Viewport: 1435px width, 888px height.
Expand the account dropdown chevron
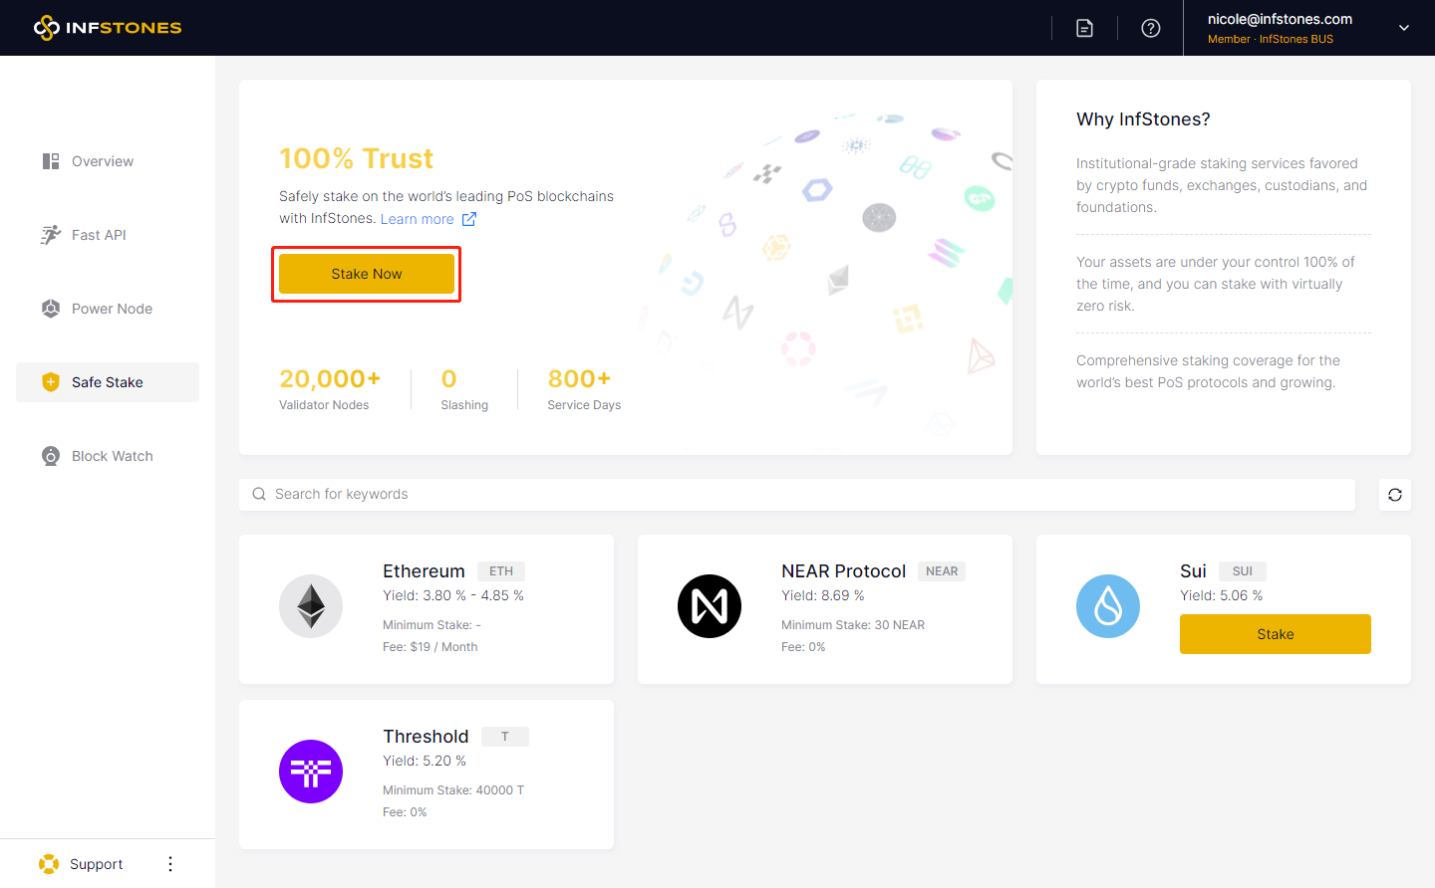(1404, 28)
